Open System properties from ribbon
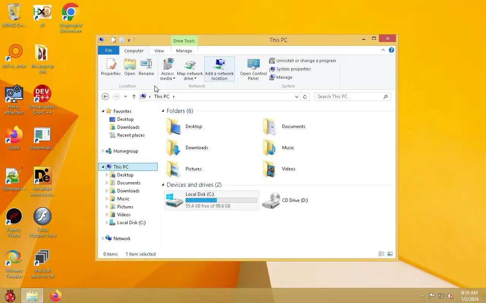 click(290, 69)
